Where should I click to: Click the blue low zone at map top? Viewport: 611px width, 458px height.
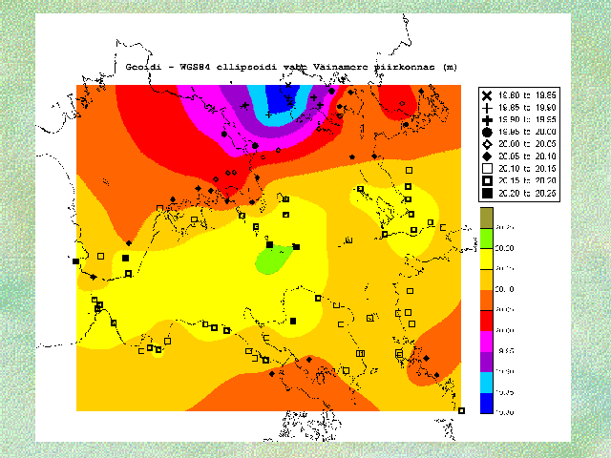pos(280,96)
